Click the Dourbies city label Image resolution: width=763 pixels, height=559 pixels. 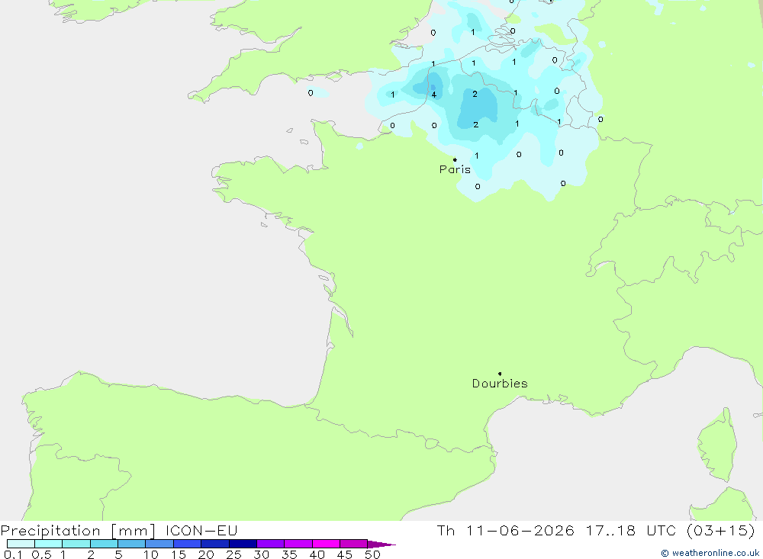(x=500, y=384)
